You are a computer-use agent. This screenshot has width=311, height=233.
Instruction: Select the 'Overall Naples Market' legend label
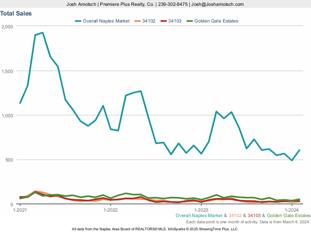pyautogui.click(x=106, y=21)
